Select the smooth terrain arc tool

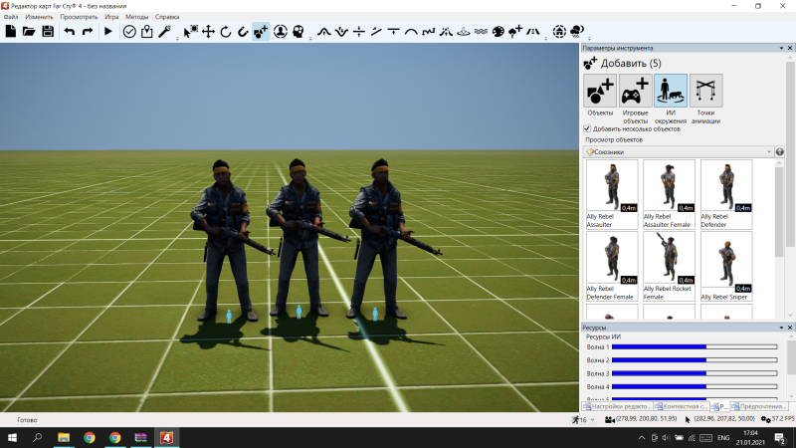click(x=411, y=32)
